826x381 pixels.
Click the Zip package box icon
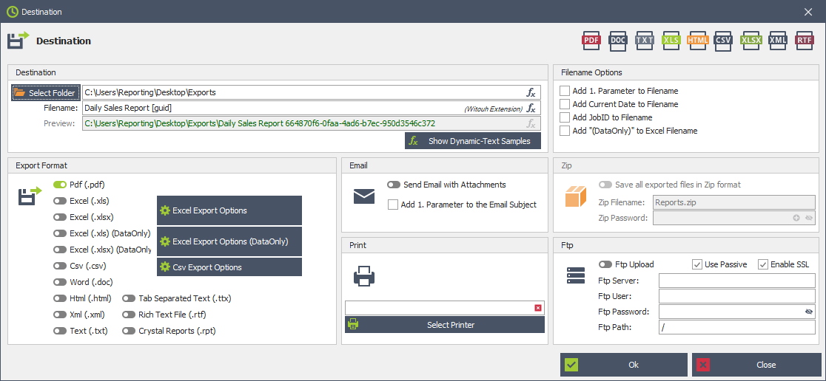(x=575, y=196)
